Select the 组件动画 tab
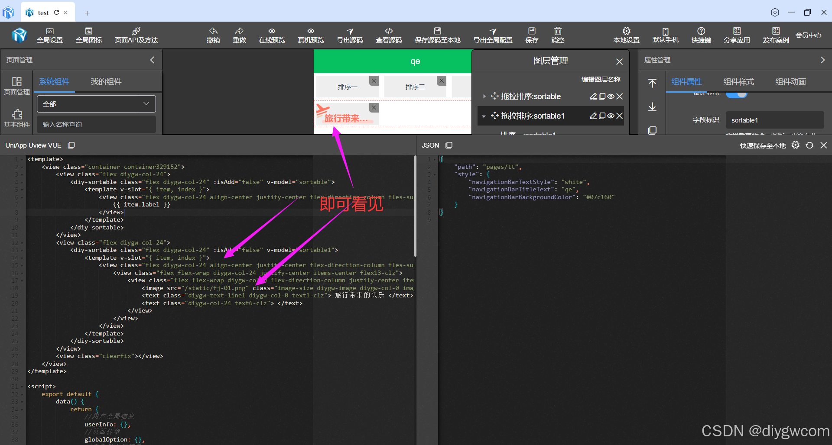 790,81
